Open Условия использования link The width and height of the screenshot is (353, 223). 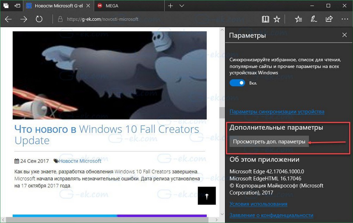pyautogui.click(x=258, y=204)
